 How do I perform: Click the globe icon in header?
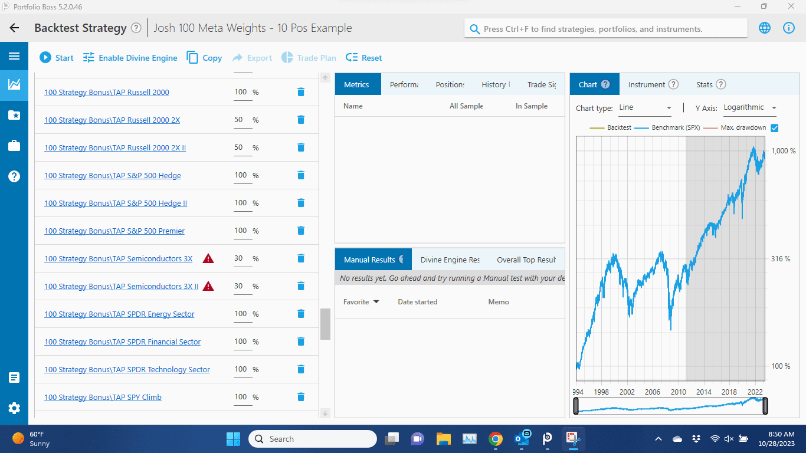pyautogui.click(x=765, y=28)
